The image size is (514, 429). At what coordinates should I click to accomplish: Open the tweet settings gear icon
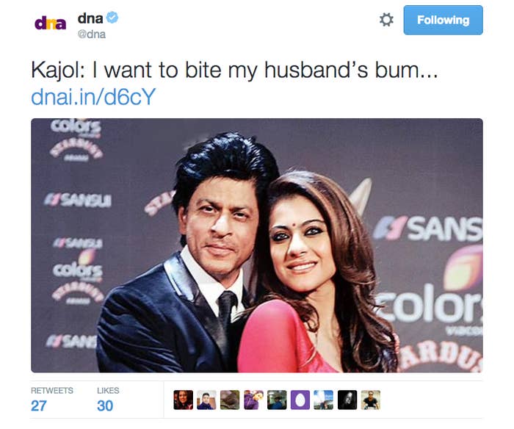coord(386,20)
